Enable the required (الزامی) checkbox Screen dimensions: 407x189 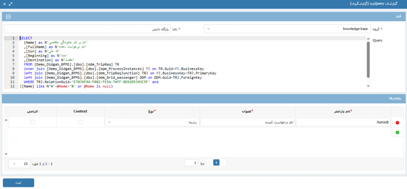[x=32, y=122]
